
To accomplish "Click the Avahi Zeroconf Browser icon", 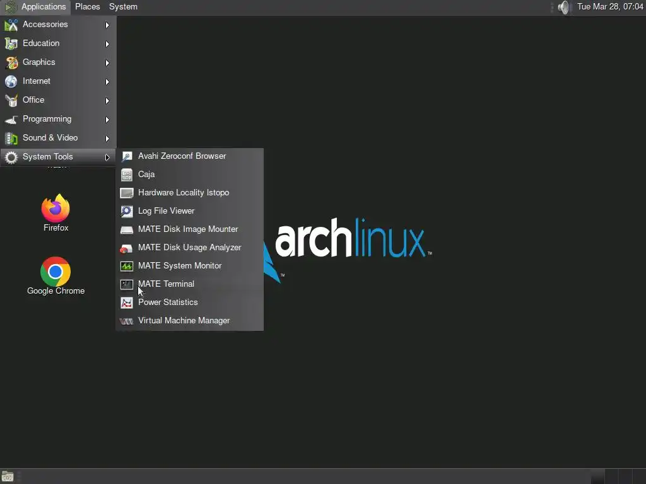I will 126,156.
